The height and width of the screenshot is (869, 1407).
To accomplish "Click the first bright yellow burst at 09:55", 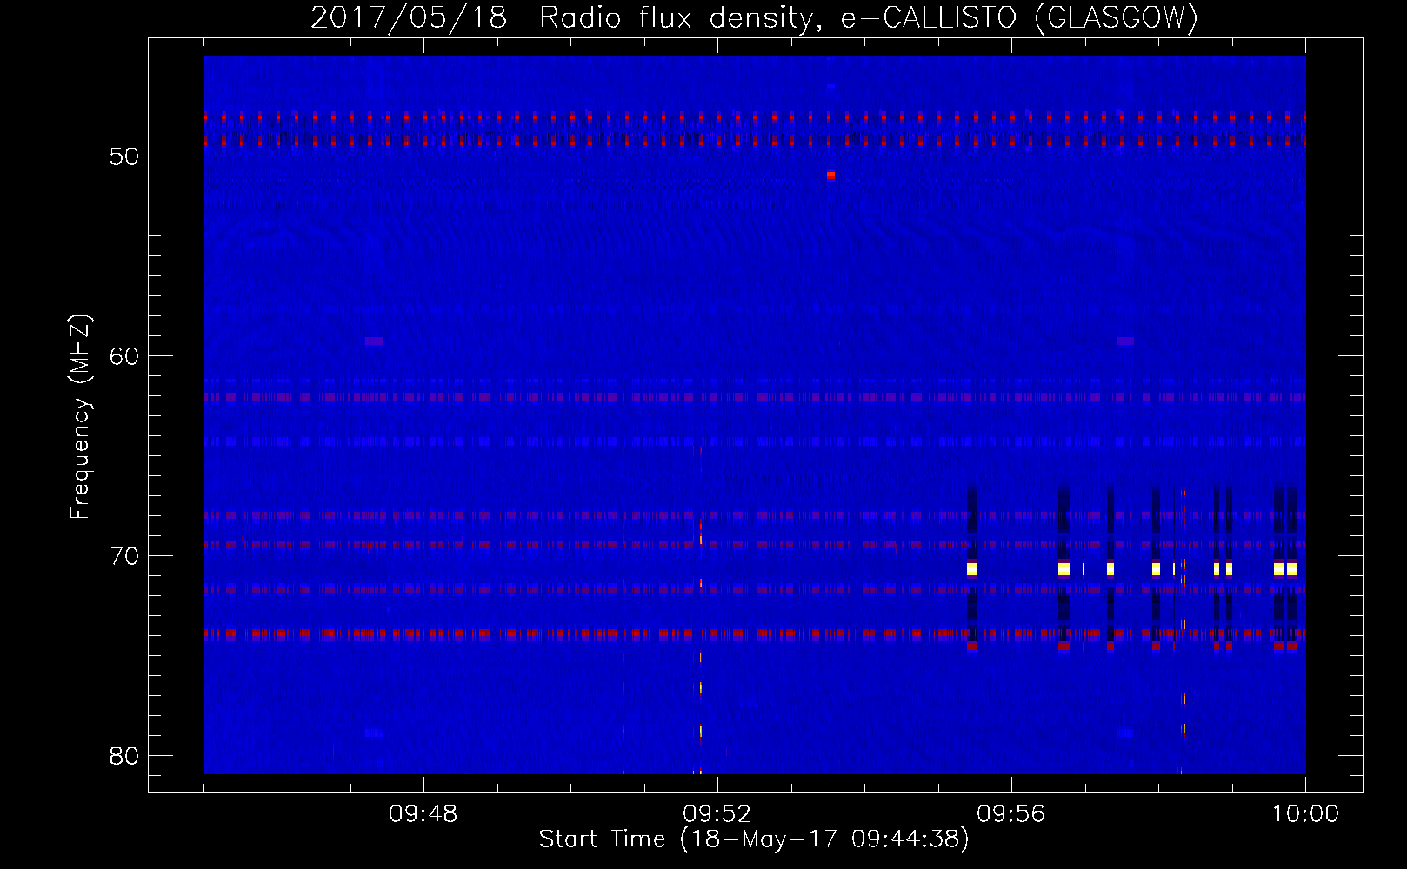I will 971,569.
